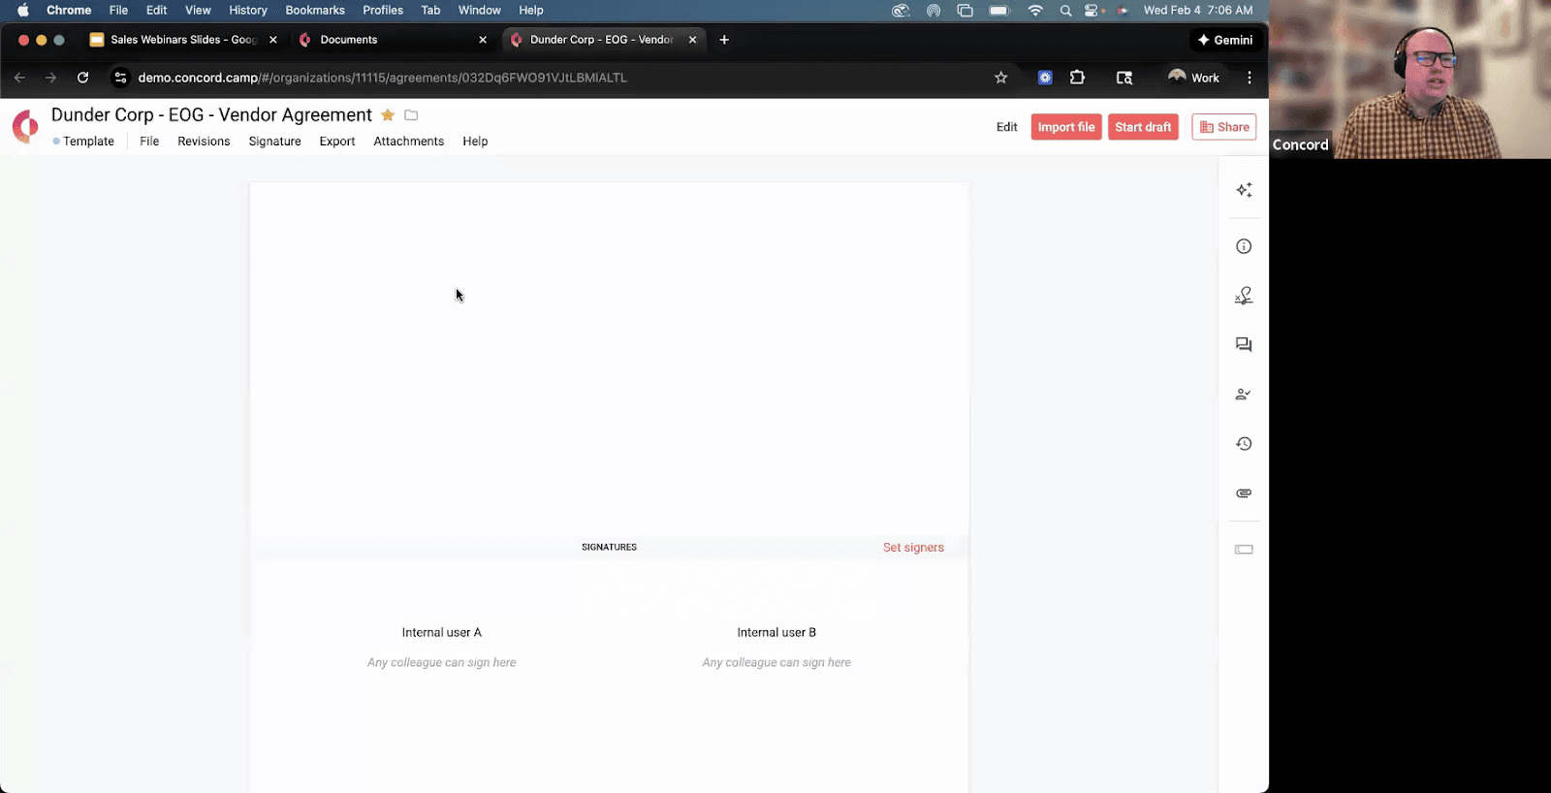This screenshot has width=1551, height=793.
Task: Bookmark this page with the Chrome star icon
Action: (1001, 78)
